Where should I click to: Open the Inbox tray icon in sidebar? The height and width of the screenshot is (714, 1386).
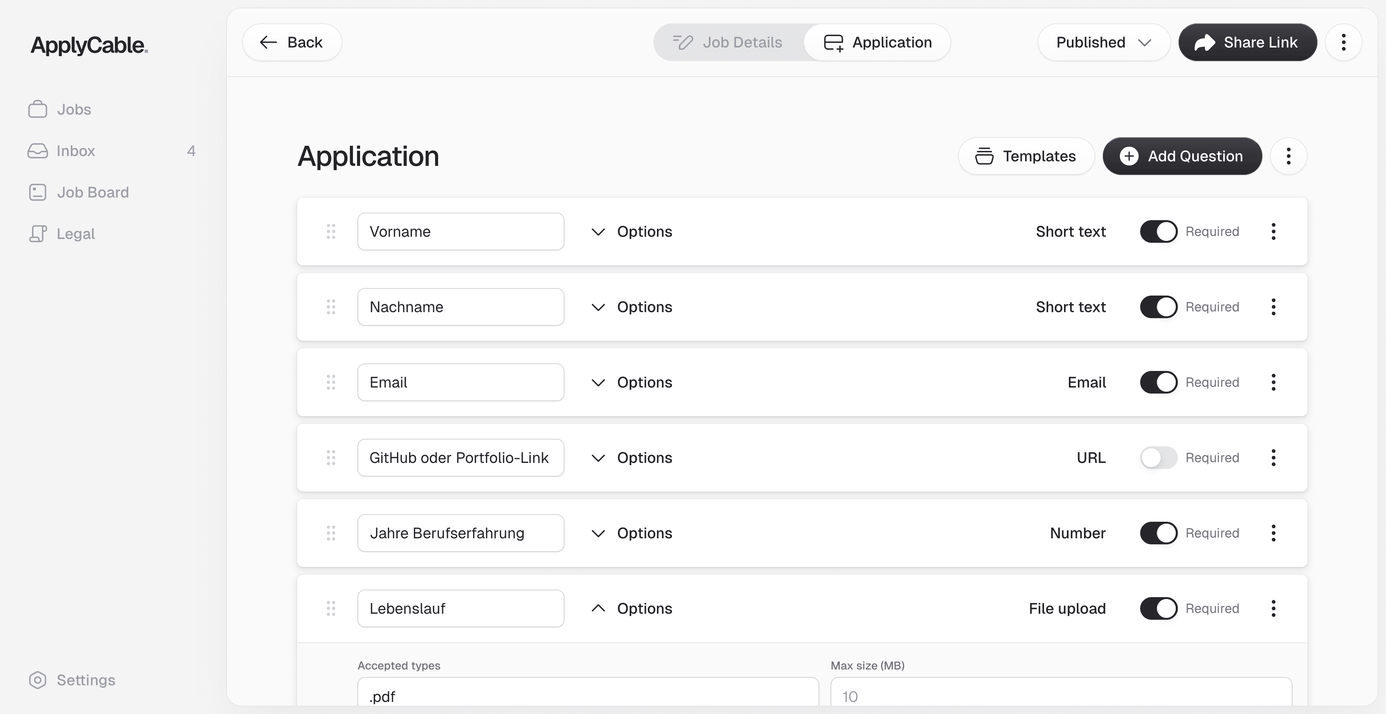coord(38,151)
